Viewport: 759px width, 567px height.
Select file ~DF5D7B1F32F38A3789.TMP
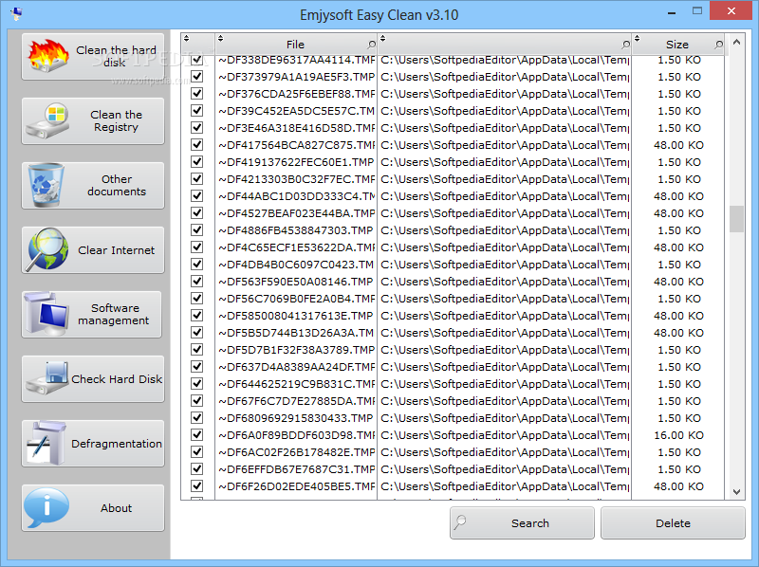(x=296, y=349)
